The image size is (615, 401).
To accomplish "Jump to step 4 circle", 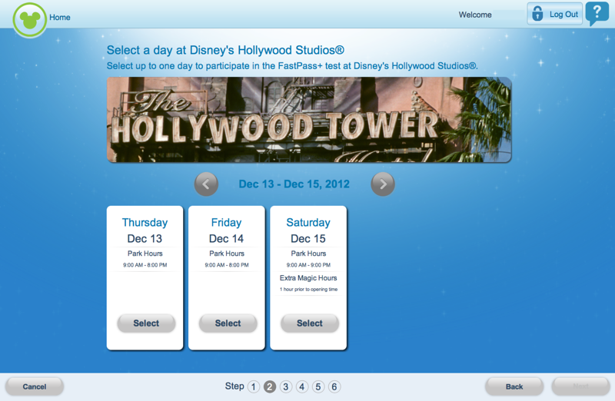I will tap(302, 386).
